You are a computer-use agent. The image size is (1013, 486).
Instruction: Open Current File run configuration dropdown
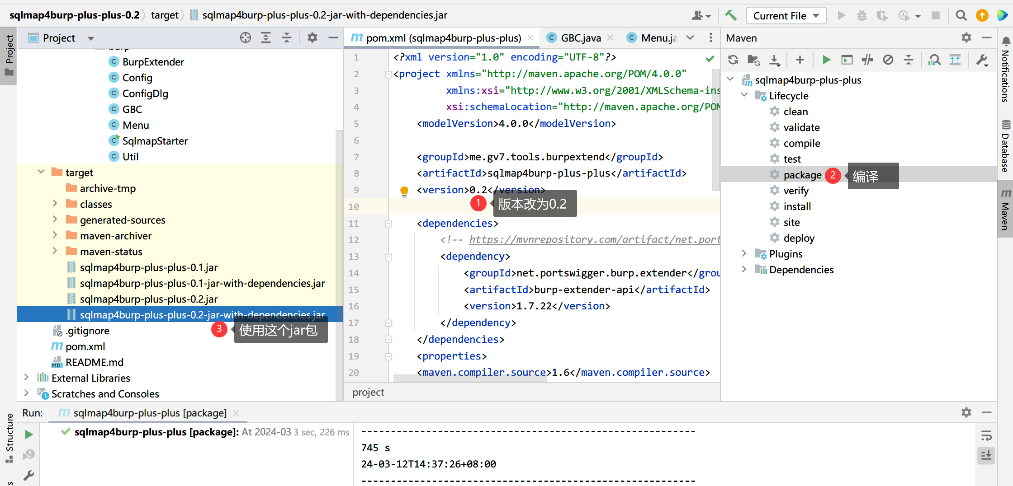pos(786,16)
